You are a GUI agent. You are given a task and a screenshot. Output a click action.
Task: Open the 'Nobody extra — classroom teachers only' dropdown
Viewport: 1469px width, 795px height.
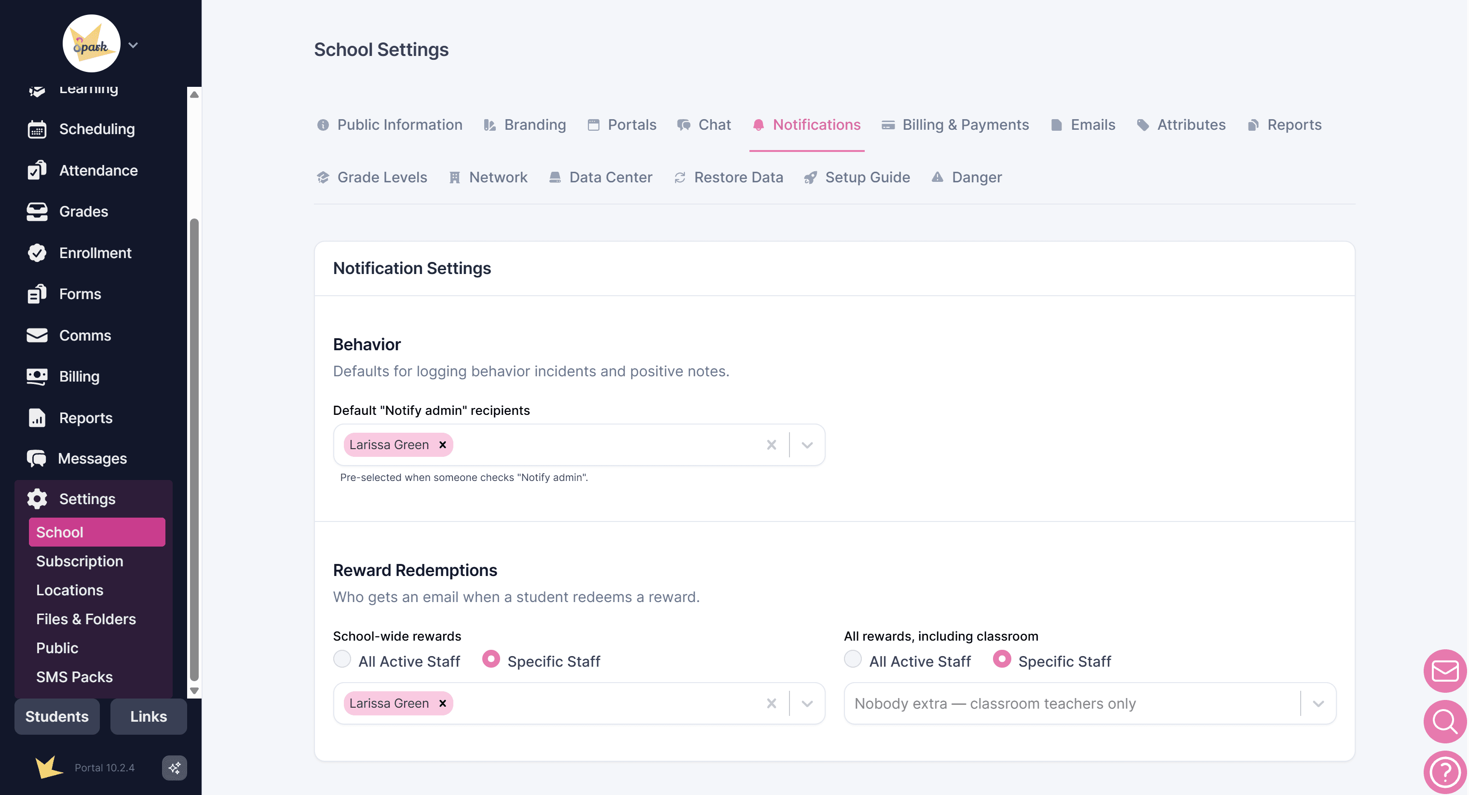tap(1090, 703)
